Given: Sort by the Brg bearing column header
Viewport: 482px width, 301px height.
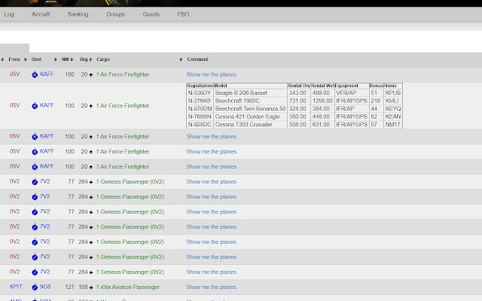Looking at the screenshot, I should [84, 59].
